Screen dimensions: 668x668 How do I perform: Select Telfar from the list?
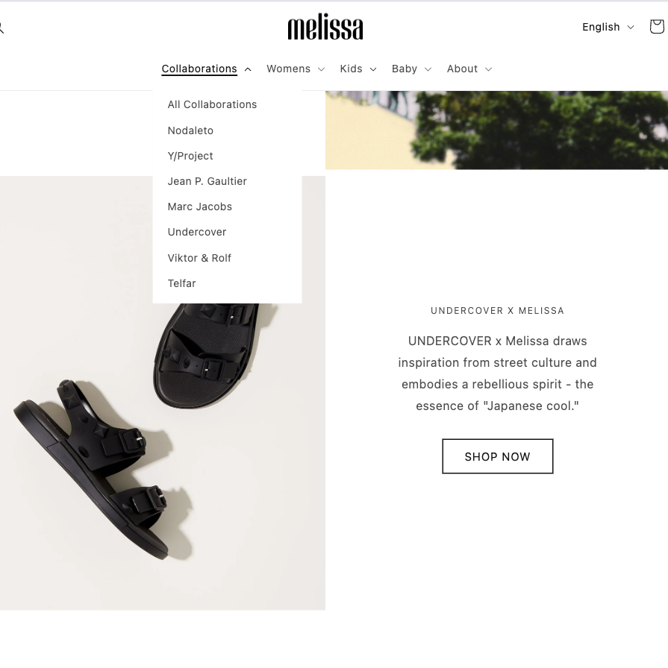point(181,283)
